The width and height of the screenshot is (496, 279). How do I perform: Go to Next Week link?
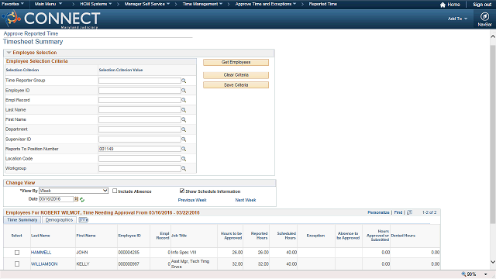[x=246, y=200]
